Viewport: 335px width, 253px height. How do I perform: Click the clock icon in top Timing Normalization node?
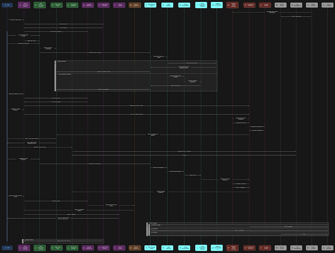pyautogui.click(x=180, y=5)
